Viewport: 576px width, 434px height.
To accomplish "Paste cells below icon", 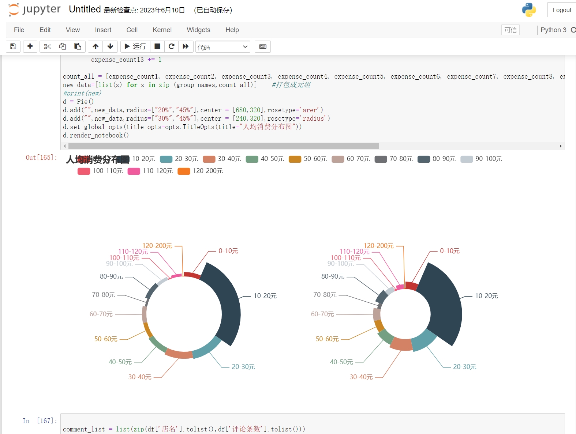I will click(x=78, y=46).
